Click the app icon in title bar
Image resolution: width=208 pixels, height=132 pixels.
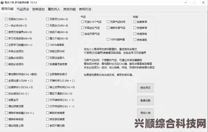click(2, 2)
